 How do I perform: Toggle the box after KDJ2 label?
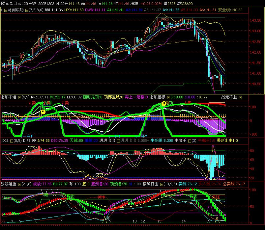12,141
